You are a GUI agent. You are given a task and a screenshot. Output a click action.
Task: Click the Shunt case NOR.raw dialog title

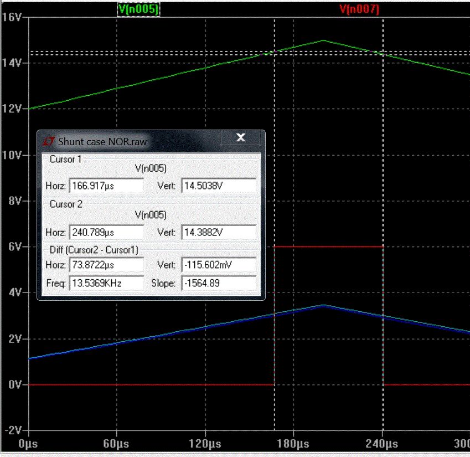[102, 141]
